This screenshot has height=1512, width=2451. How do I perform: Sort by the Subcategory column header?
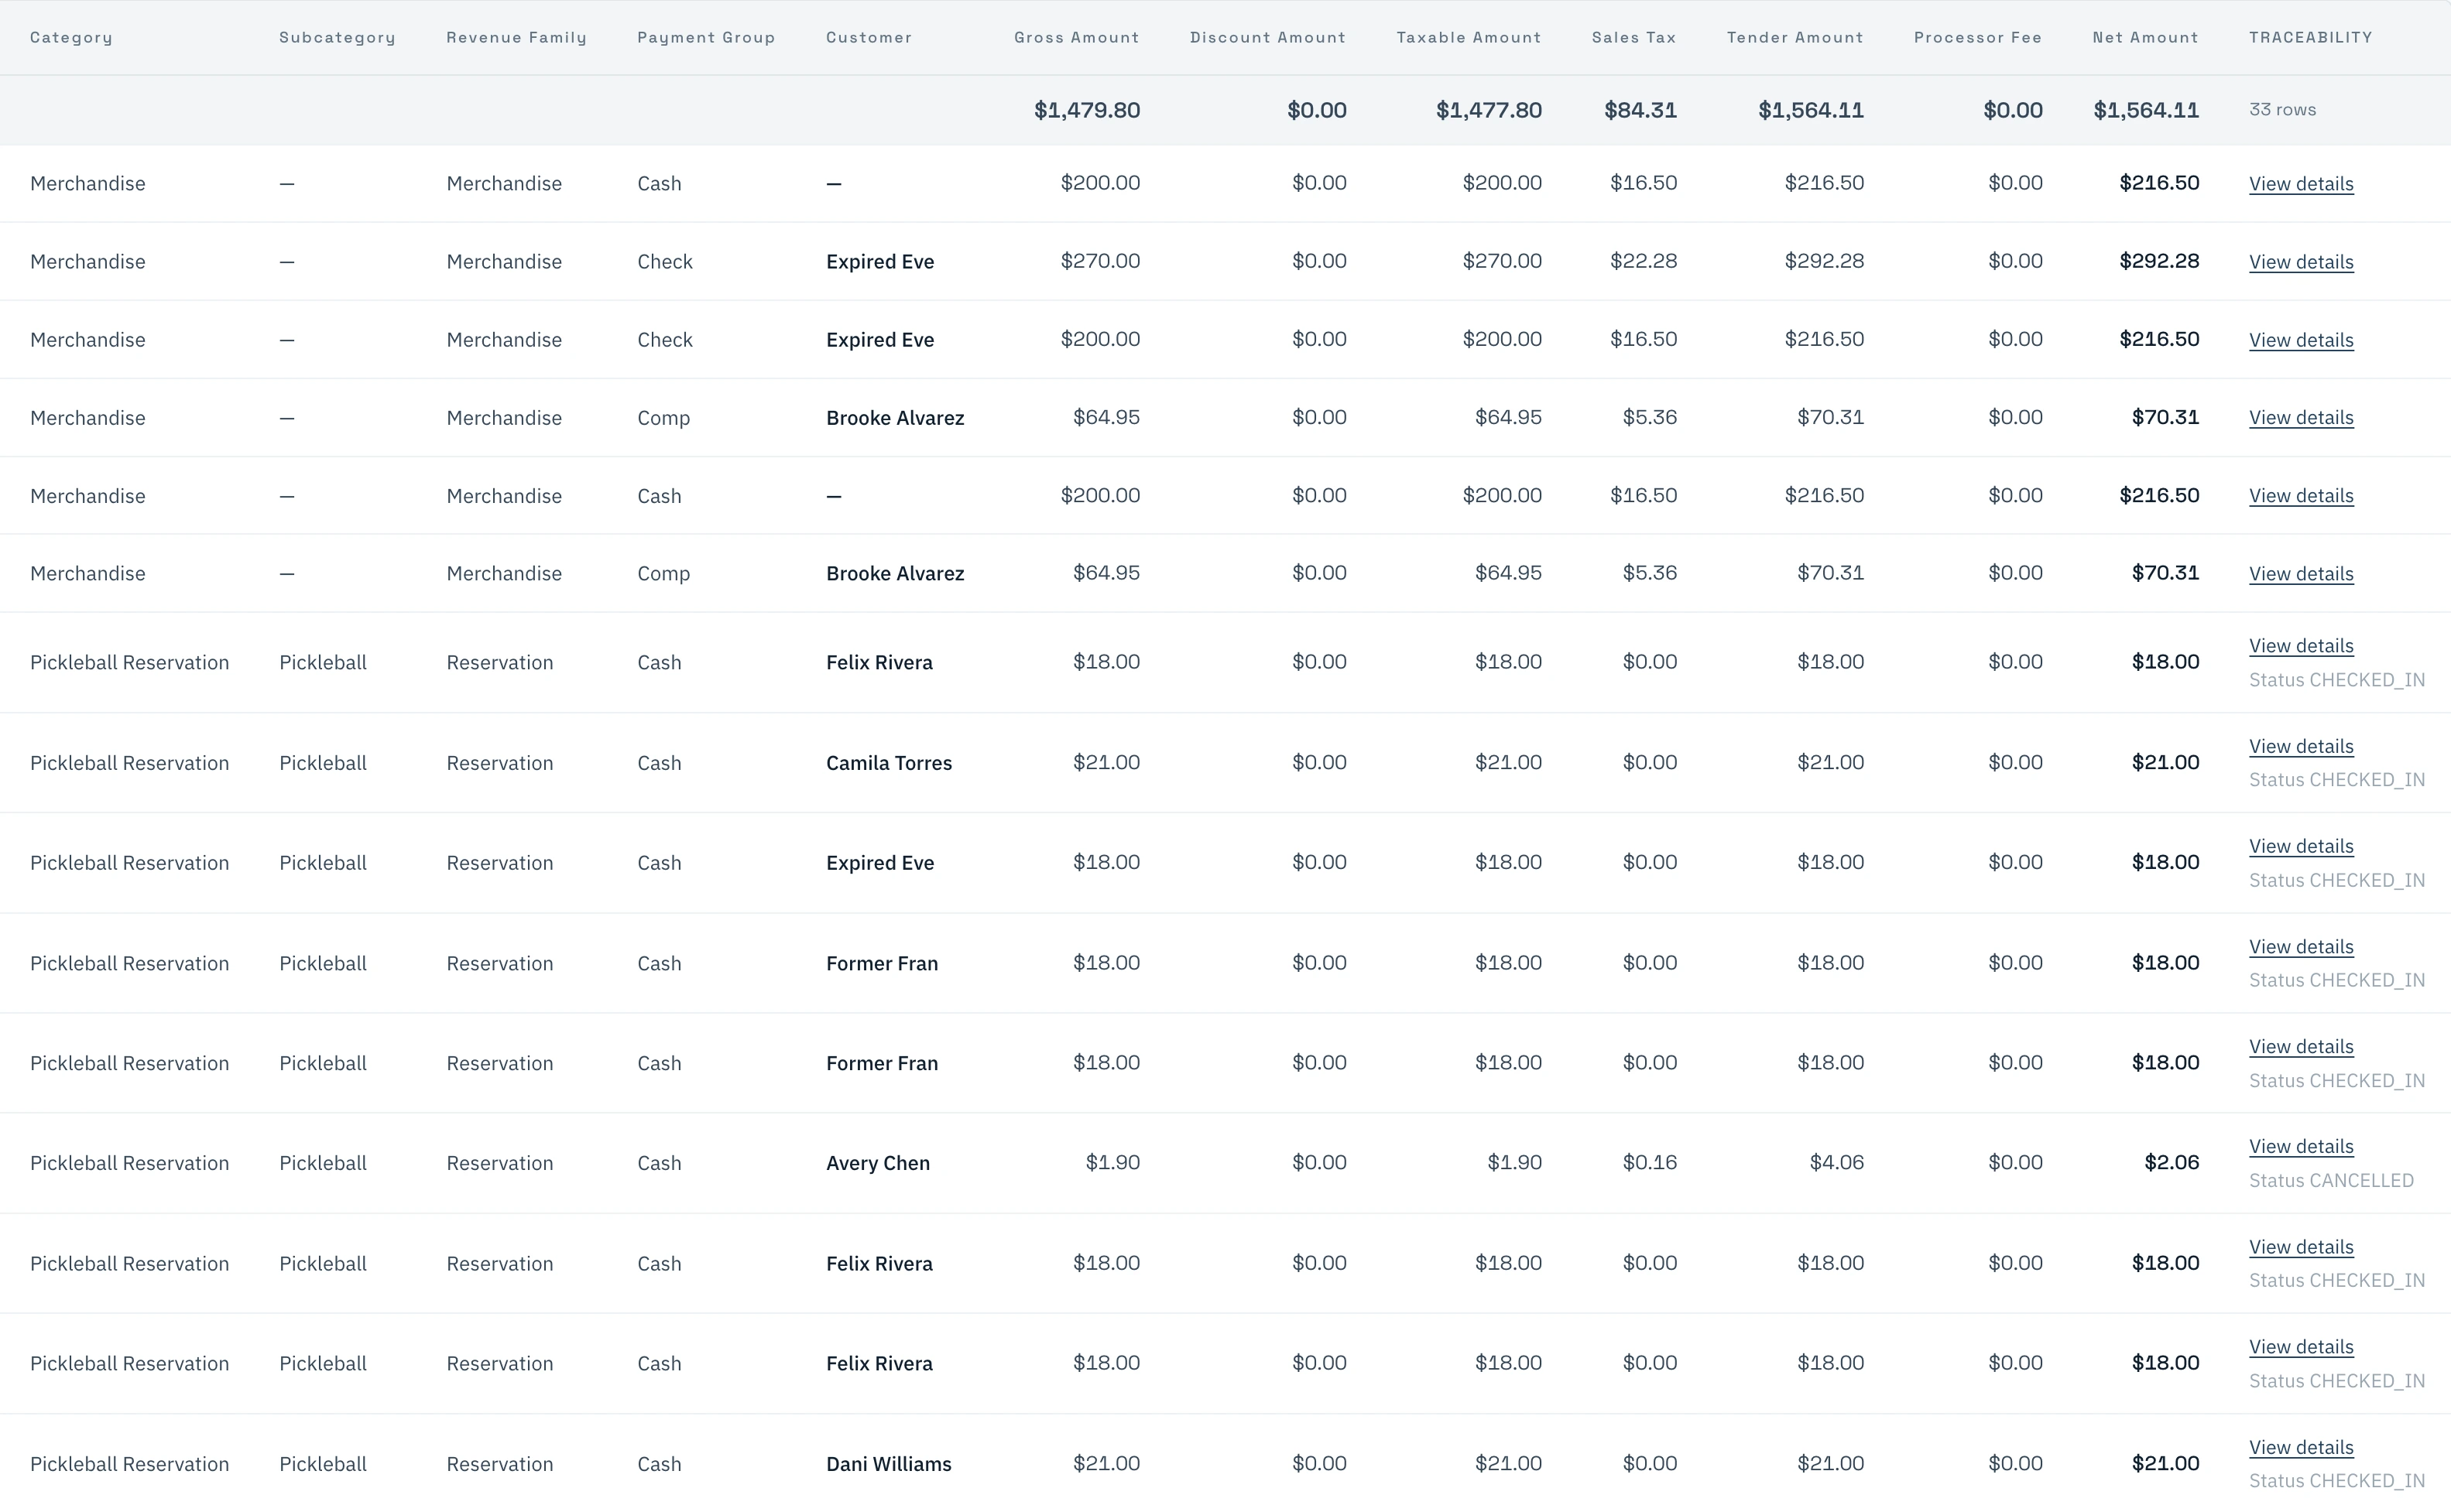[337, 37]
